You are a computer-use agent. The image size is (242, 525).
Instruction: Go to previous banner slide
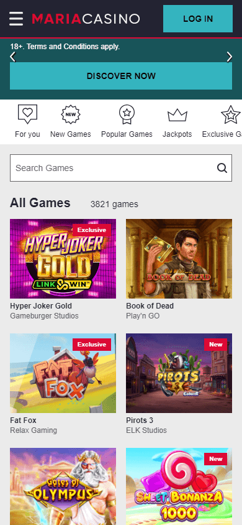[x=12, y=57]
